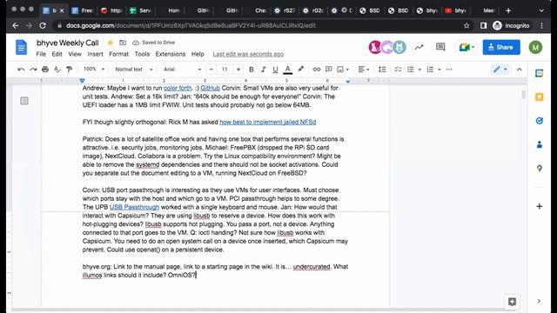The height and width of the screenshot is (313, 557).
Task: Open the 'USB Passthrough' hyperlink
Action: [x=134, y=207]
